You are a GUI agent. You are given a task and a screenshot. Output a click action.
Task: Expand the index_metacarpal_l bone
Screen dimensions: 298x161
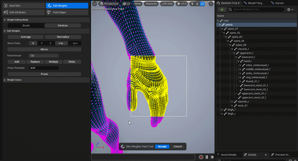[240, 65]
